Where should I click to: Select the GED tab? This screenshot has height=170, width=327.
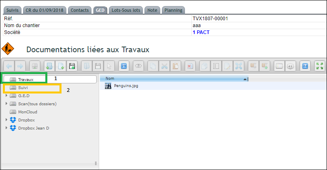[100, 10]
